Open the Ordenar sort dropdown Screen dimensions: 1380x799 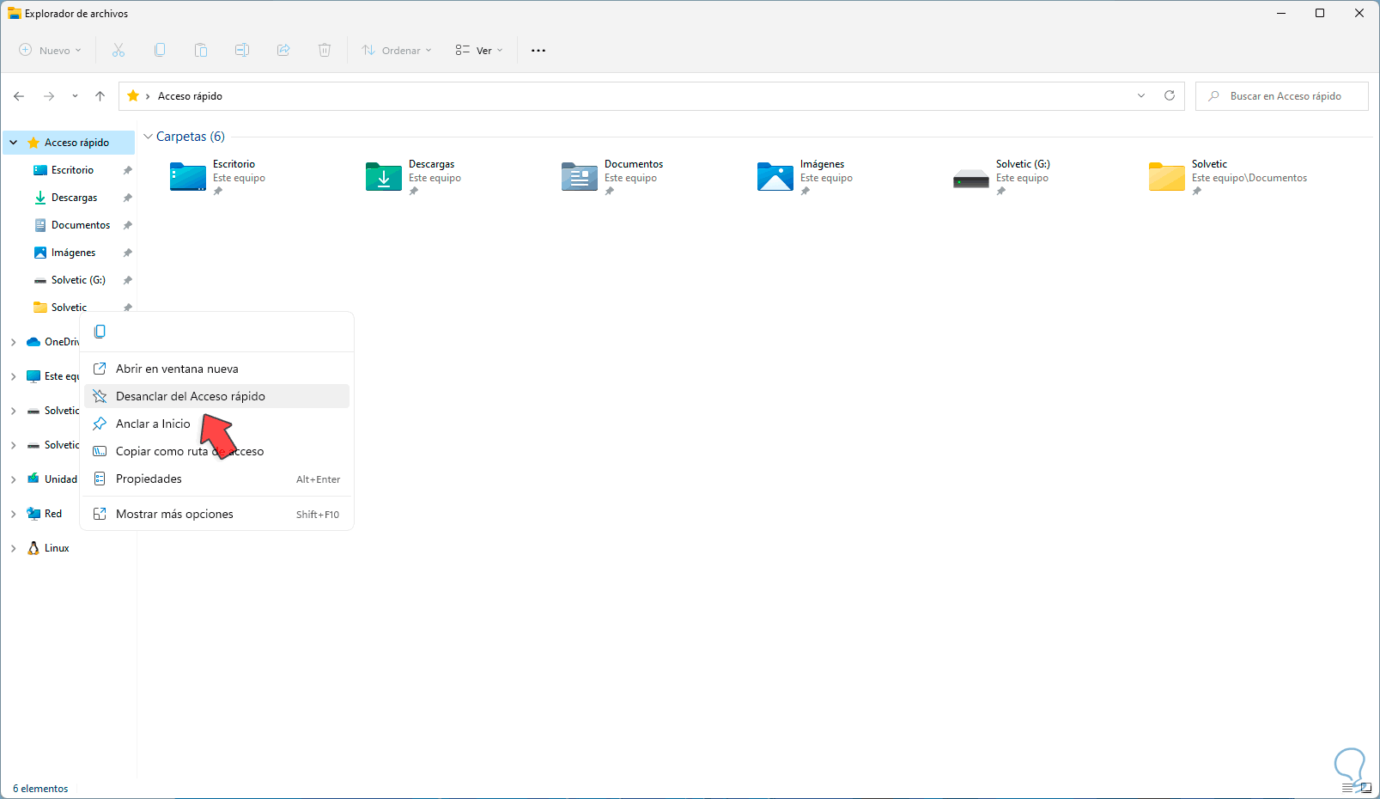pyautogui.click(x=397, y=51)
